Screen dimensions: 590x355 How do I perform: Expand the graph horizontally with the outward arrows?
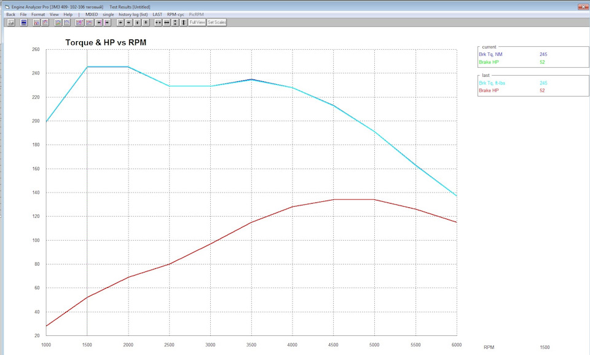tap(167, 23)
